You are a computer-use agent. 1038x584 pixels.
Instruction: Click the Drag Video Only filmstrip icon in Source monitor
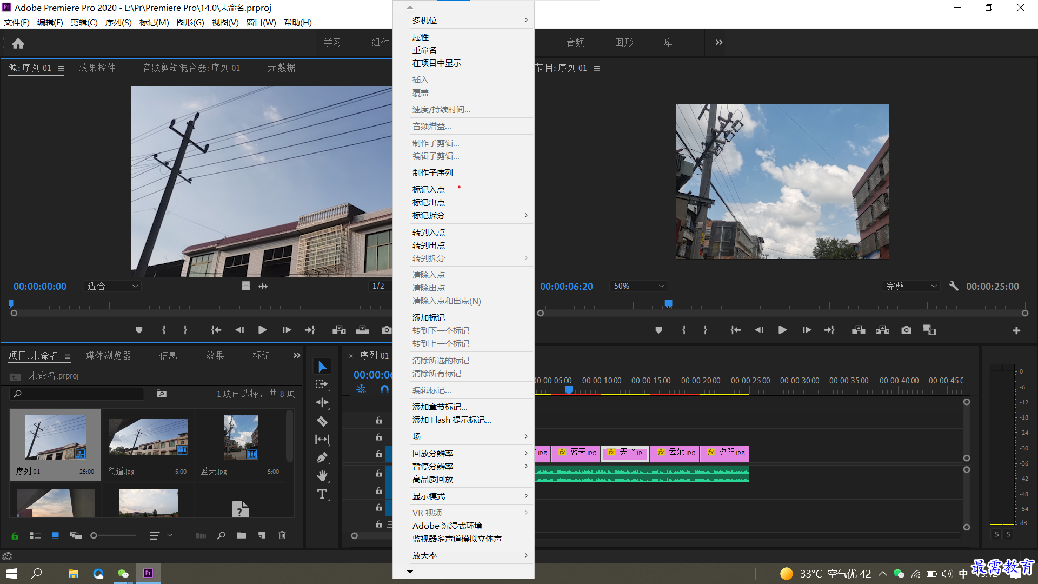(246, 286)
